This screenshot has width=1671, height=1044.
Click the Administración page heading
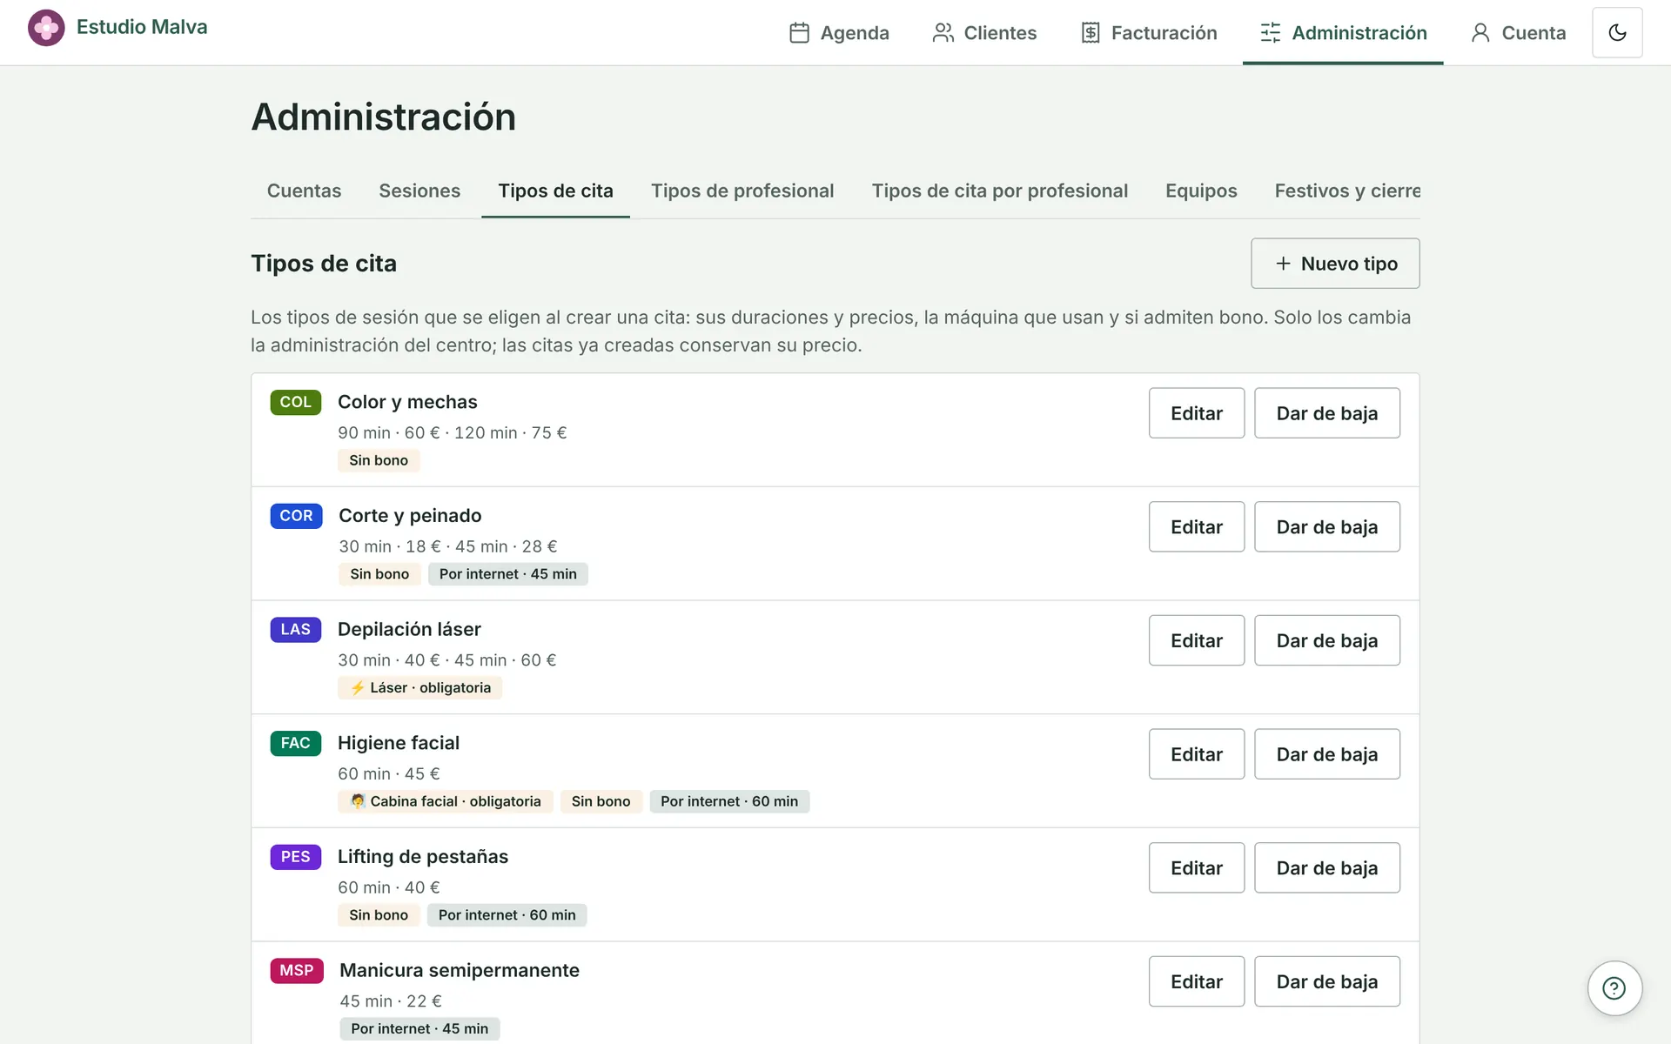[x=384, y=117]
